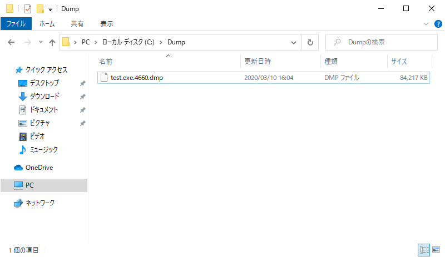This screenshot has width=445, height=257.
Task: Open the Customize Quick Access Toolbar dropdown
Action: click(x=50, y=9)
